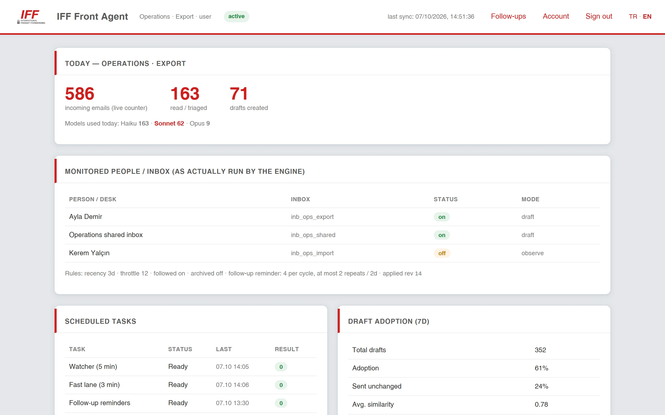665x415 pixels.
Task: Click the Total drafts value 352
Action: 540,350
